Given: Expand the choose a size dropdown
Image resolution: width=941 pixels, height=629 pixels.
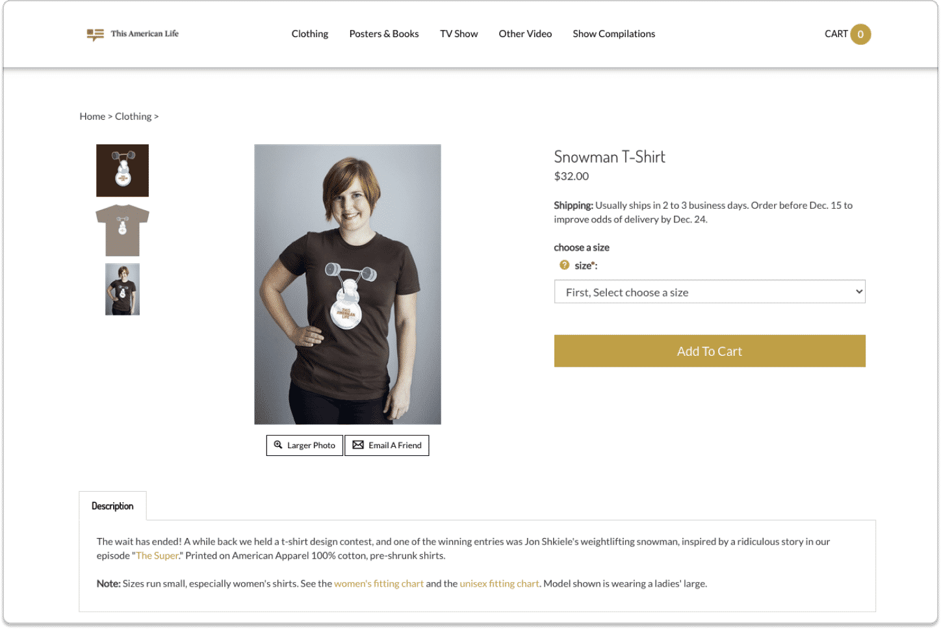Looking at the screenshot, I should 709,292.
